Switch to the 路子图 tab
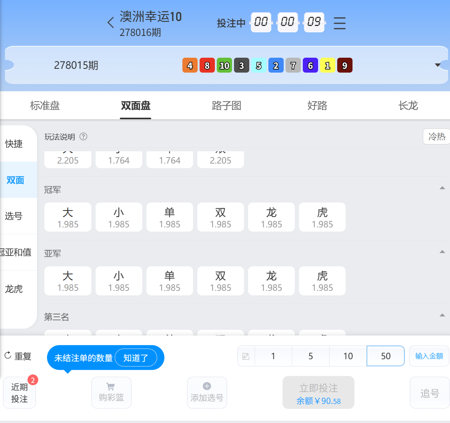Viewport: 450px width, 423px height. point(226,105)
